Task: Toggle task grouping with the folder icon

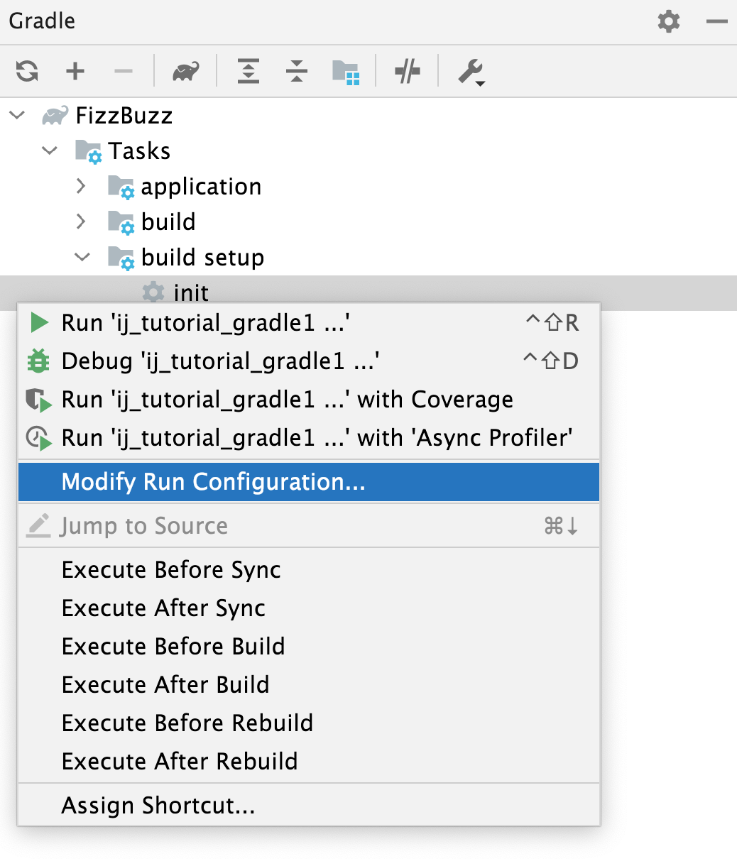Action: click(346, 71)
